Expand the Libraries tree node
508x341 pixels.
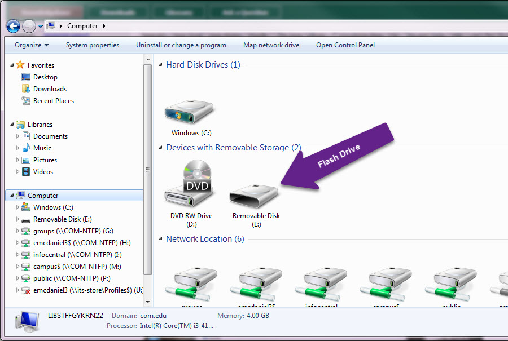point(11,124)
